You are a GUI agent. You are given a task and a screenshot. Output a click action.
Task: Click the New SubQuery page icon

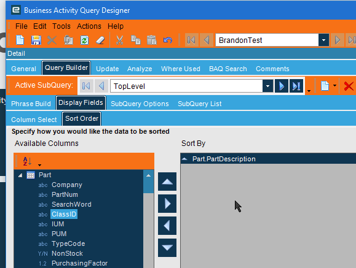tap(325, 86)
